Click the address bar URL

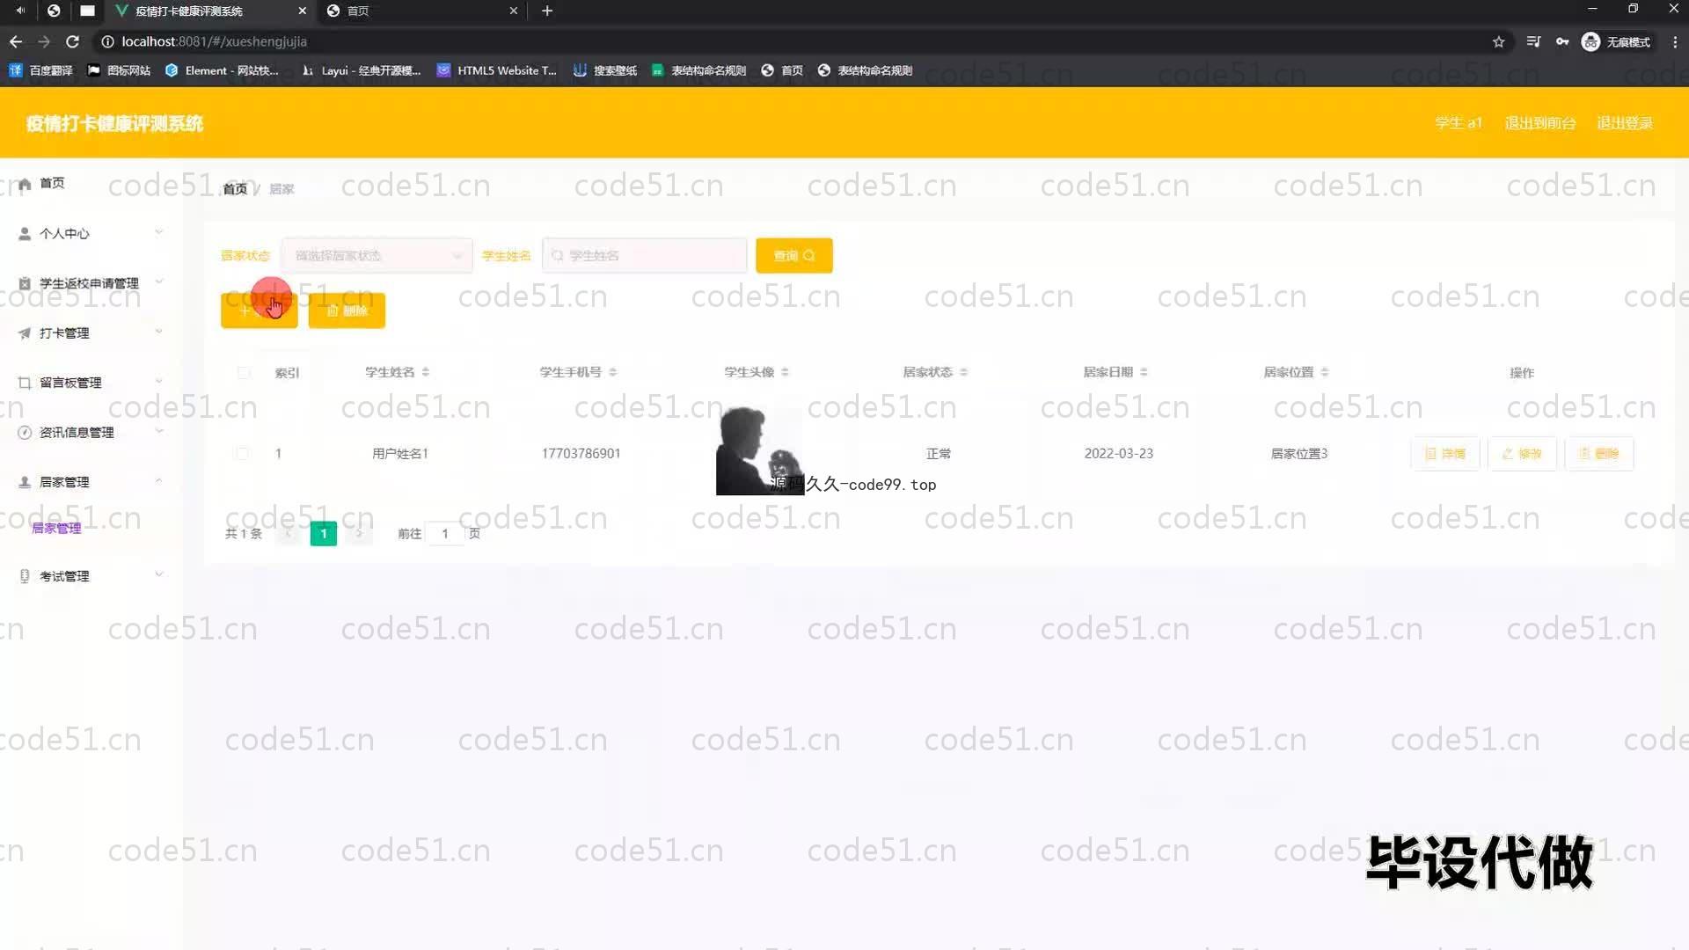click(x=214, y=41)
